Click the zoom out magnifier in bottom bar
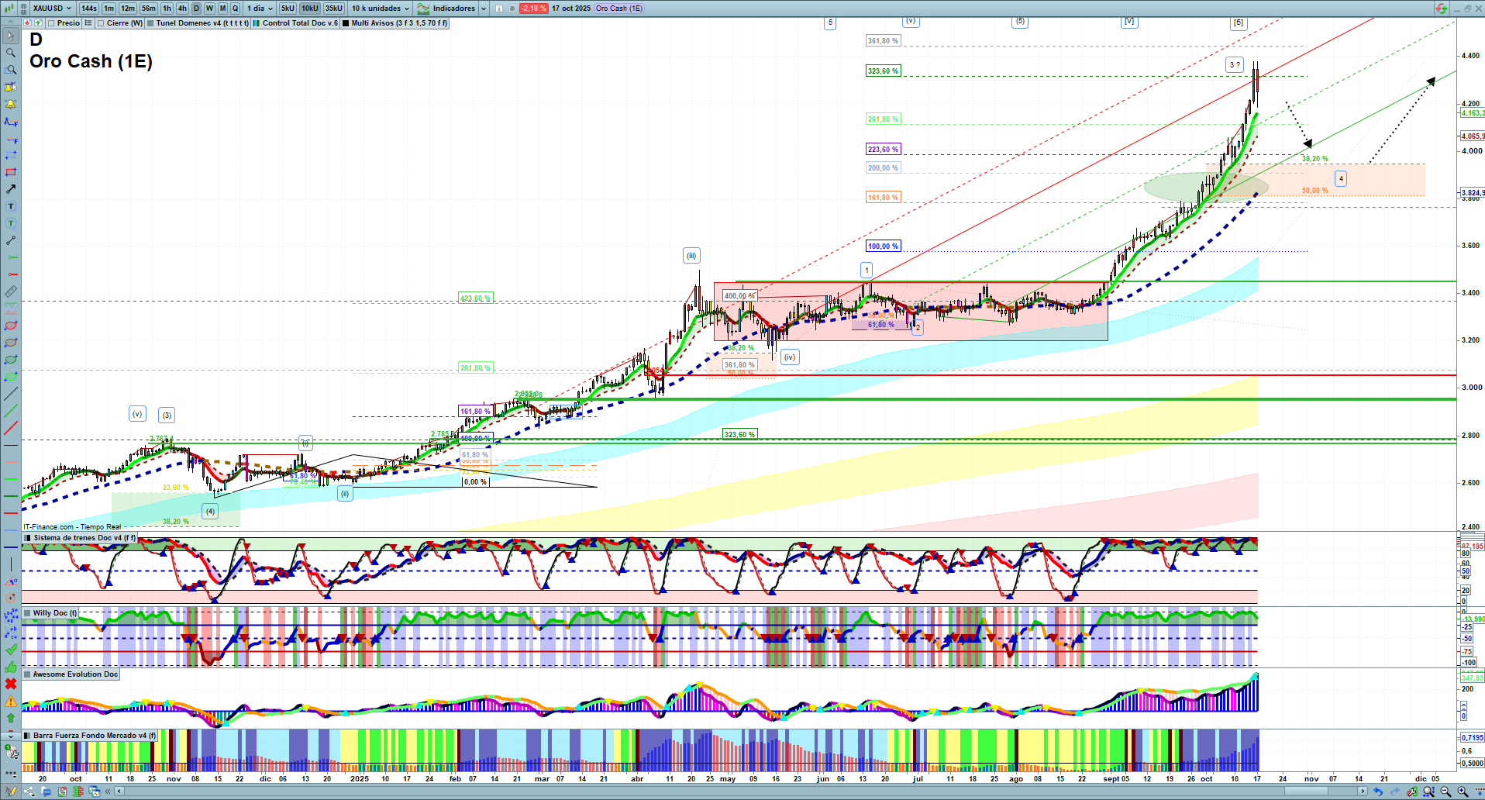The width and height of the screenshot is (1485, 800). point(1445,791)
